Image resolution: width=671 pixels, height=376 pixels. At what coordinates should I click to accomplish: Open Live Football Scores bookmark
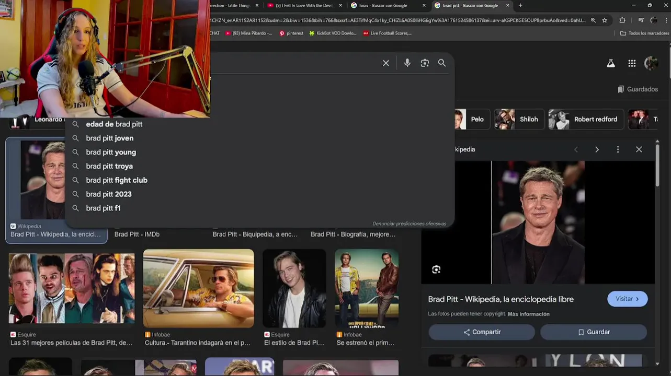(388, 33)
